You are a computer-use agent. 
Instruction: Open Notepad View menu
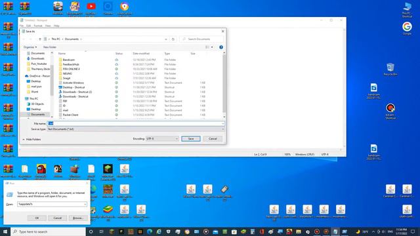tap(48, 26)
